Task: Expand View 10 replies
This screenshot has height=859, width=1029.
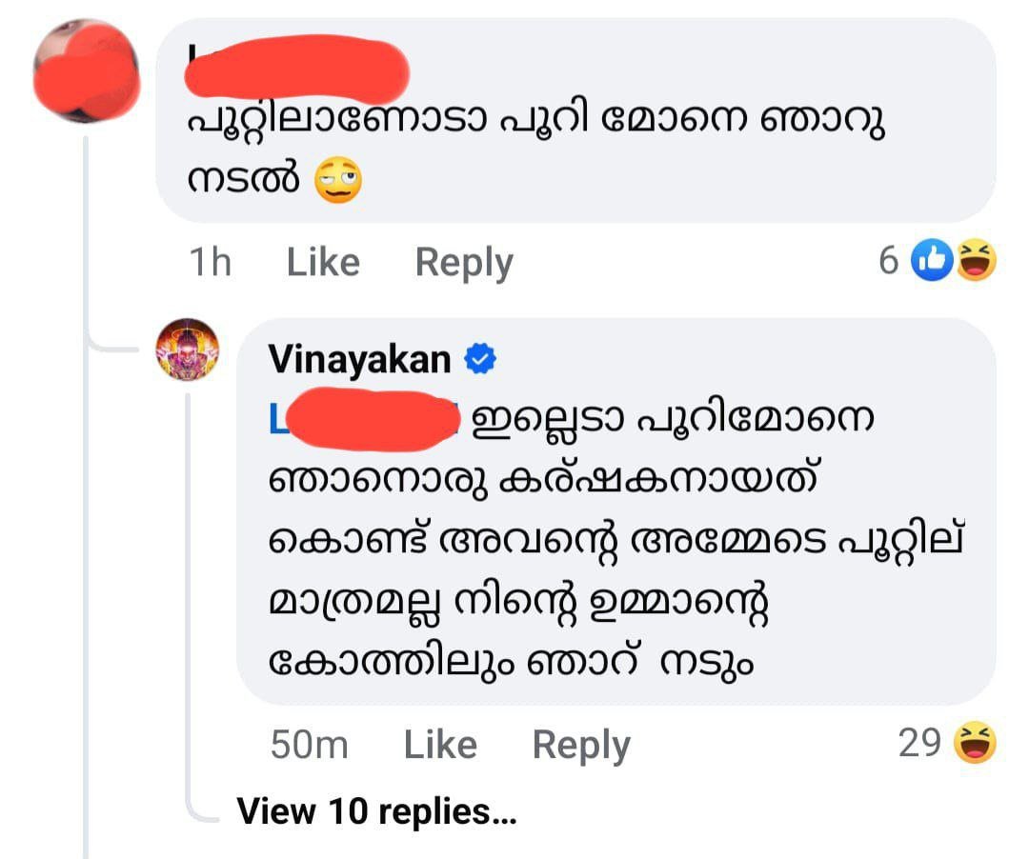Action: (376, 811)
